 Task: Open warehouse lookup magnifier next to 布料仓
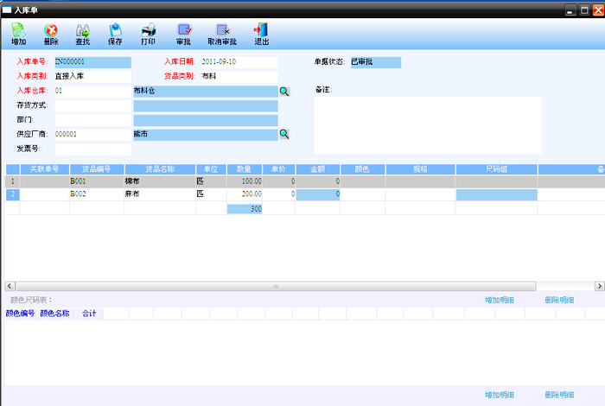(283, 91)
